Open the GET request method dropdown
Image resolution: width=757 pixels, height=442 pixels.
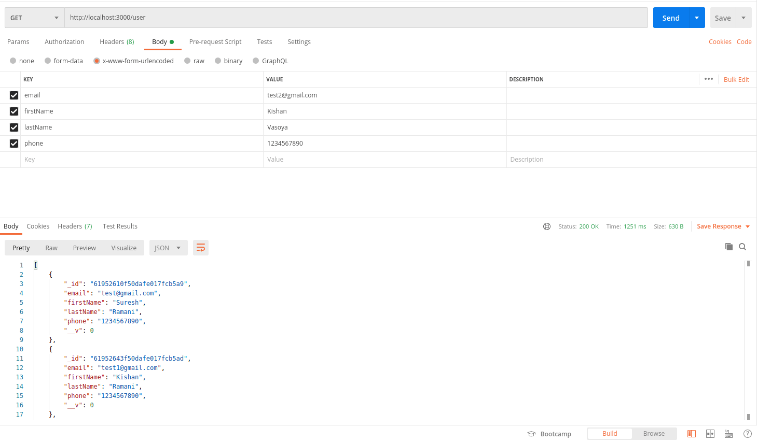point(34,17)
